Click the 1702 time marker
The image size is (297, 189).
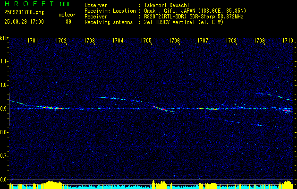tap(61, 41)
